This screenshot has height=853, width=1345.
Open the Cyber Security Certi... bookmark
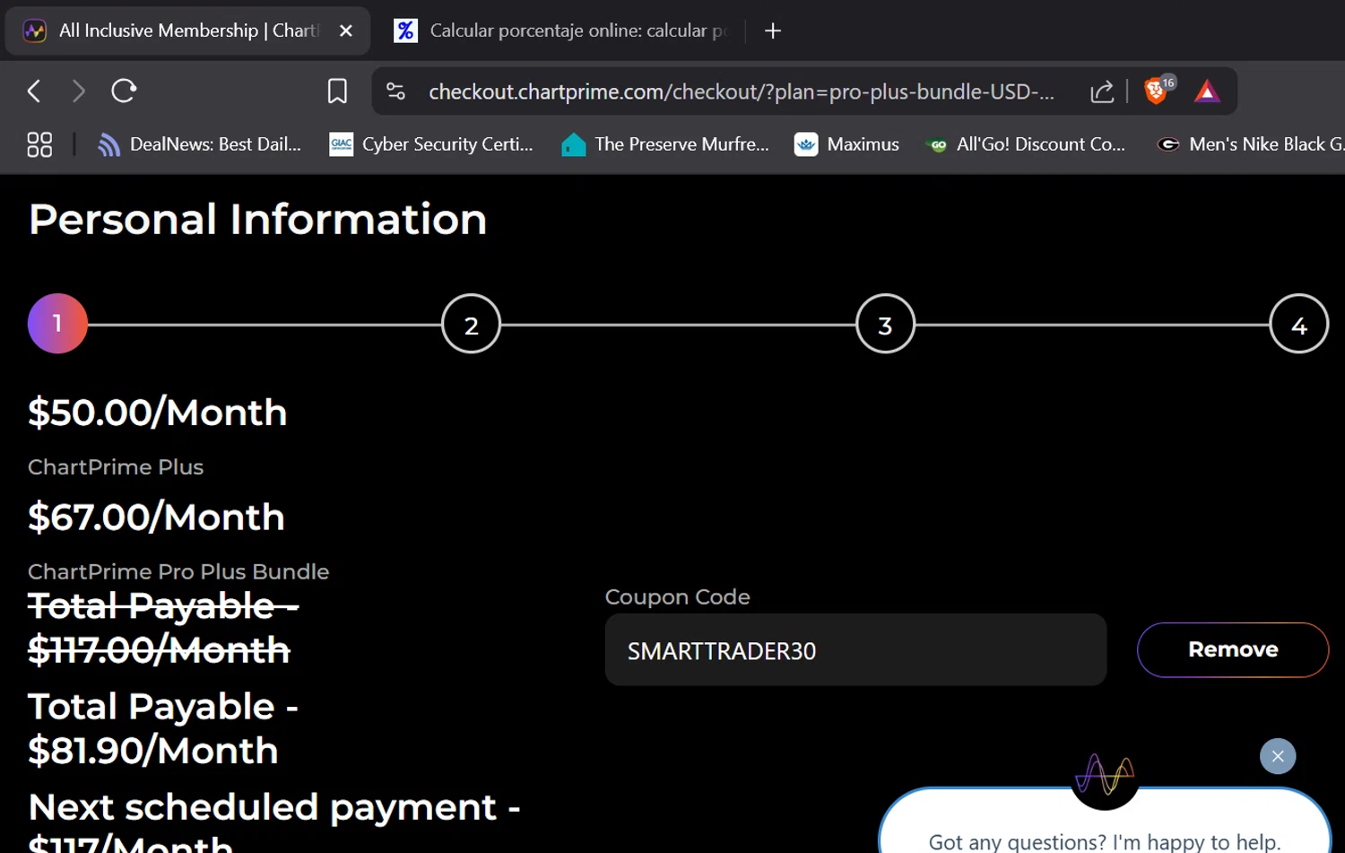coord(431,144)
